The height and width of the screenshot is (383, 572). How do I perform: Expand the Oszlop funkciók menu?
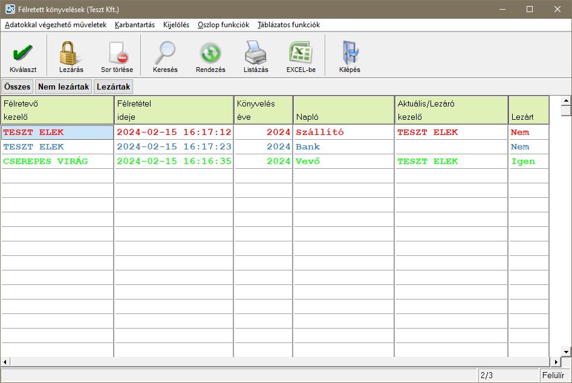pos(223,25)
